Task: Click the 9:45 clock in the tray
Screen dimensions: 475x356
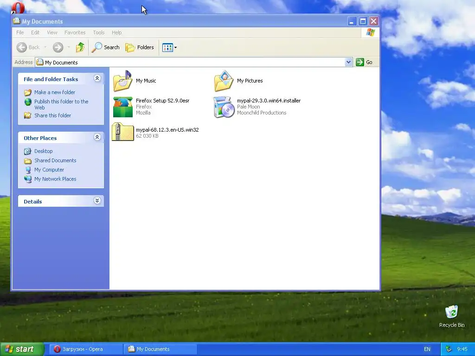Action: click(462, 349)
